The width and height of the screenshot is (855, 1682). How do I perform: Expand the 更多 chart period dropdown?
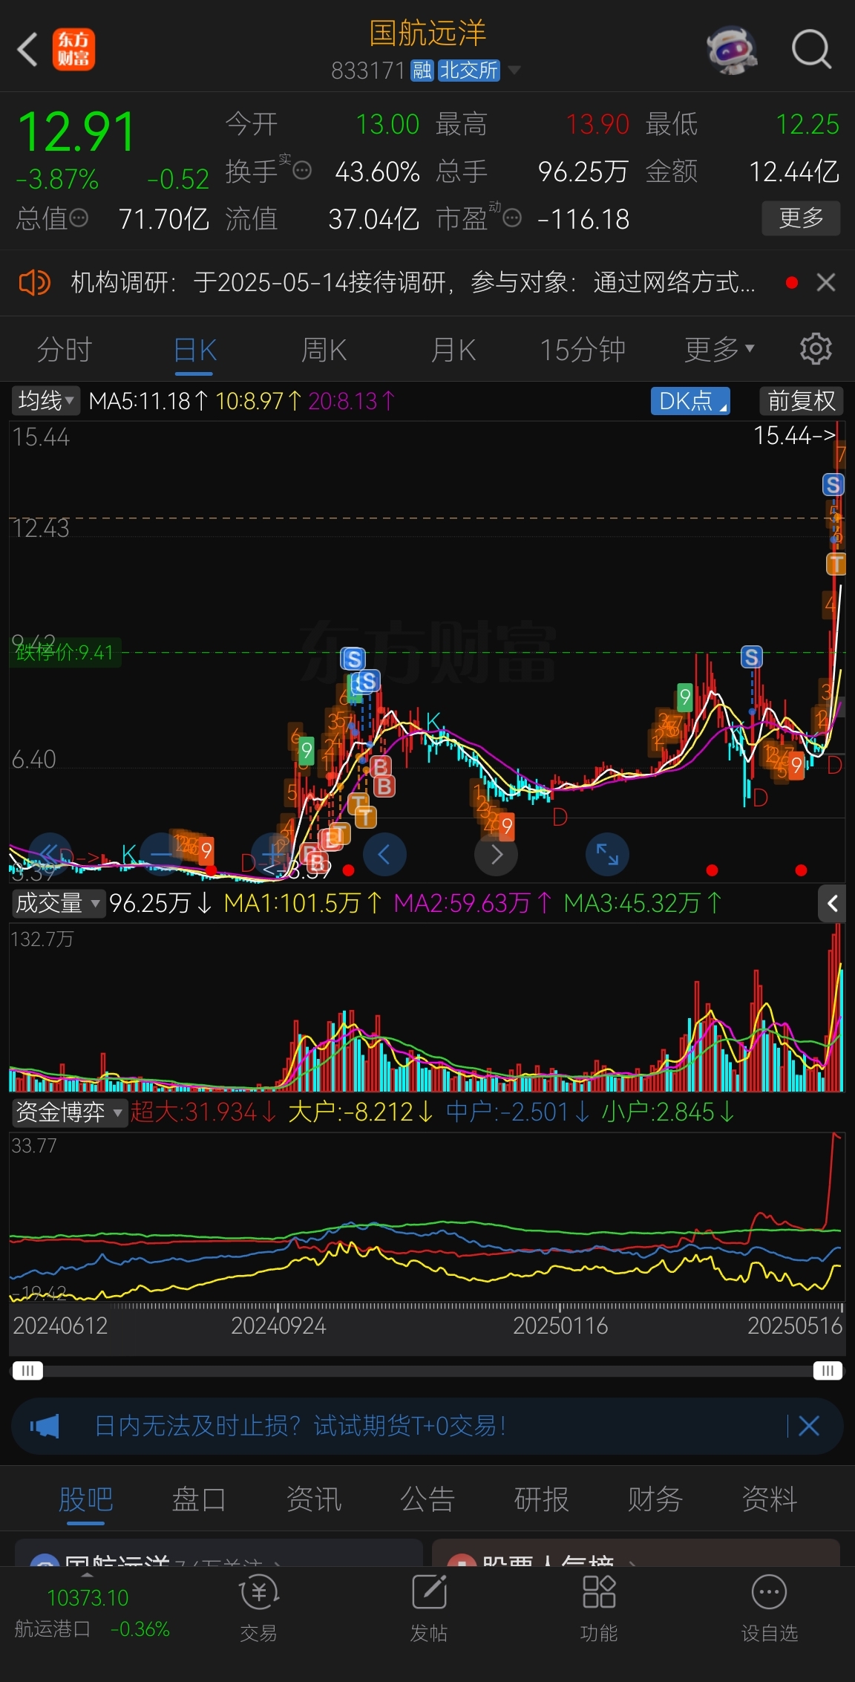(x=719, y=349)
